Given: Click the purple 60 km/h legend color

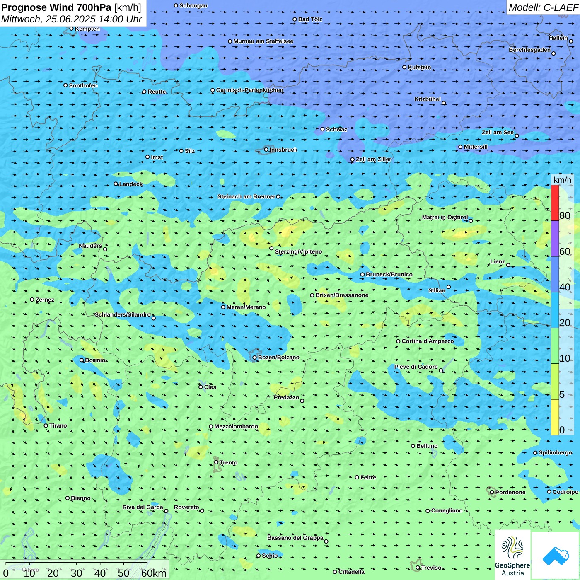Looking at the screenshot, I should (x=555, y=239).
